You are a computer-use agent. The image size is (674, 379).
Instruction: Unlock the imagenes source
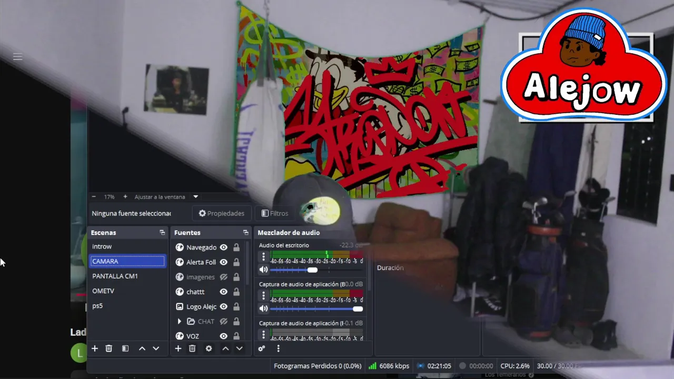tap(236, 277)
